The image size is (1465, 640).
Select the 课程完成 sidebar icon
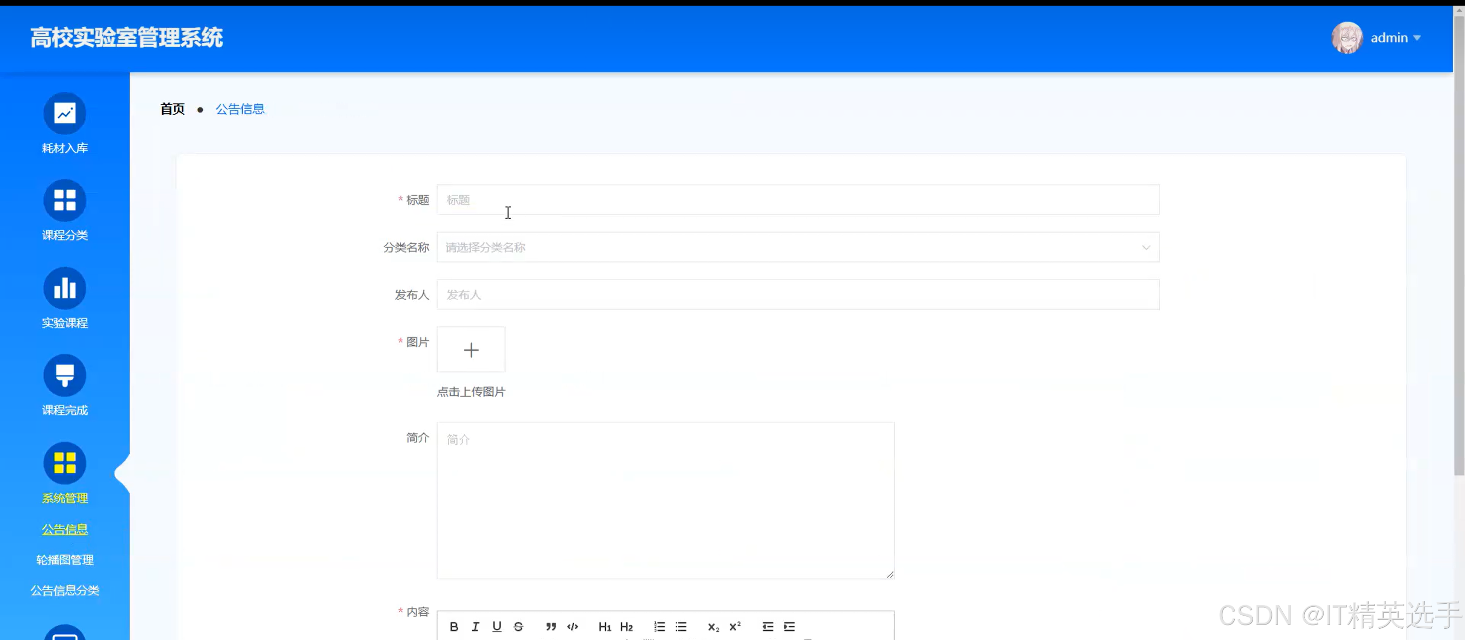(x=64, y=375)
